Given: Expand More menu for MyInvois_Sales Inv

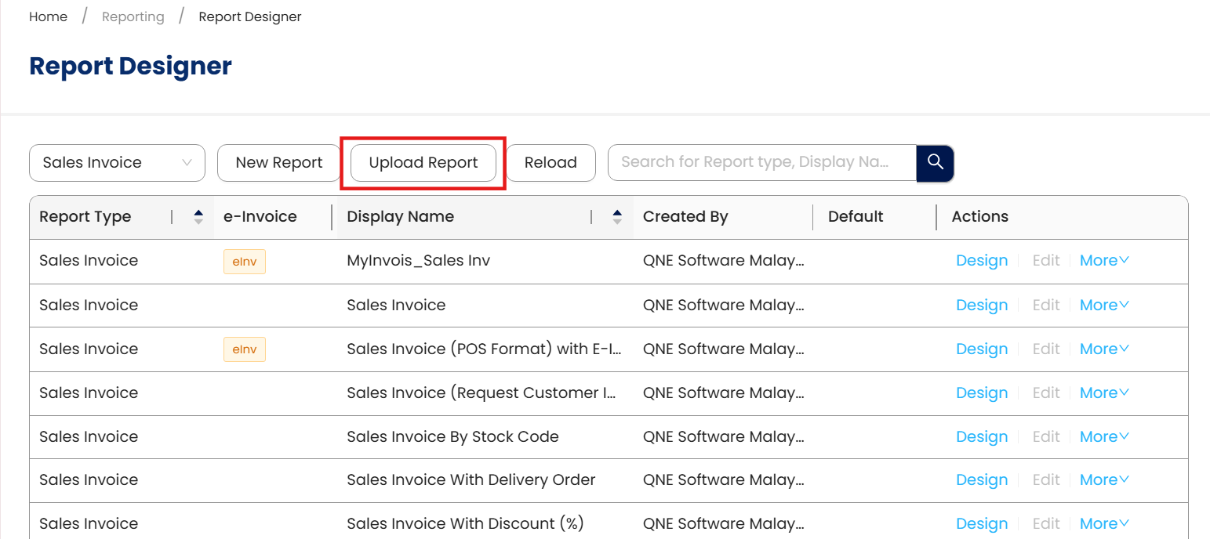Looking at the screenshot, I should pos(1104,261).
